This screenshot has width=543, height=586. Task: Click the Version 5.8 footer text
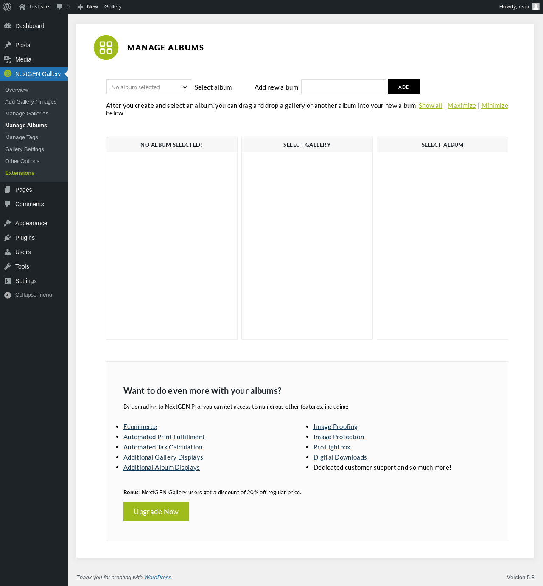coord(521,578)
